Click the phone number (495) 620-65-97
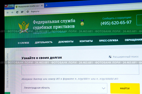This screenshot has height=94, width=142. pyautogui.click(x=116, y=23)
